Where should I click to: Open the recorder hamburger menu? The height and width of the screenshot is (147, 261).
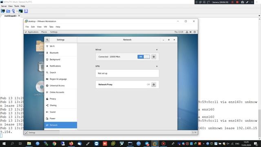pos(197,2)
